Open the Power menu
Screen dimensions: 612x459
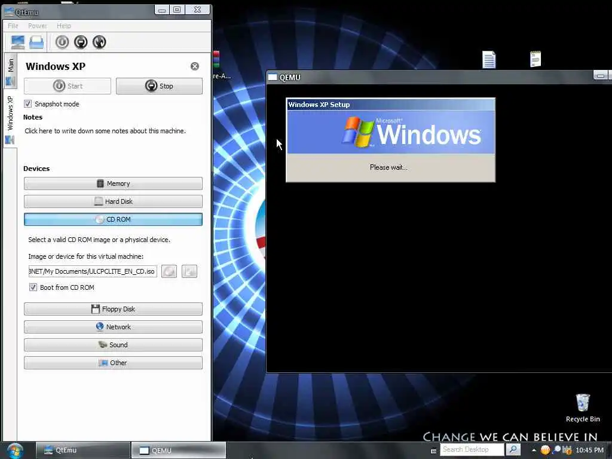tap(37, 26)
